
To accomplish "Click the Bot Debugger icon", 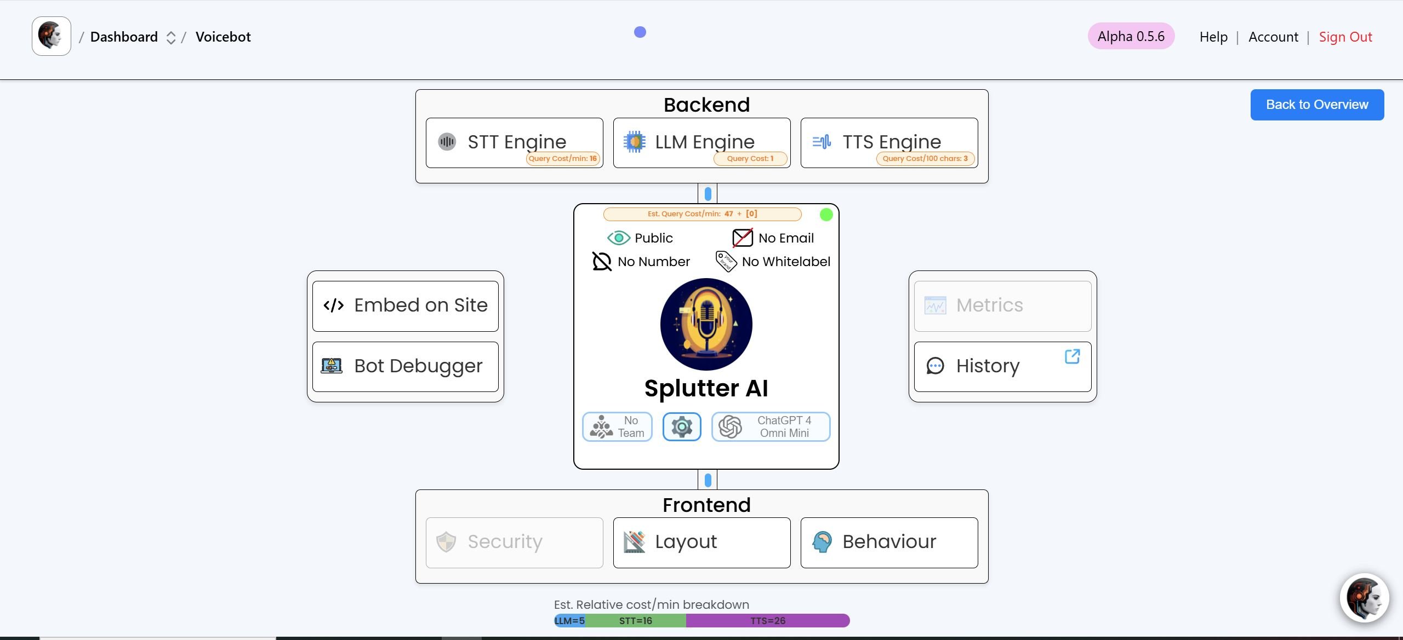I will click(332, 366).
